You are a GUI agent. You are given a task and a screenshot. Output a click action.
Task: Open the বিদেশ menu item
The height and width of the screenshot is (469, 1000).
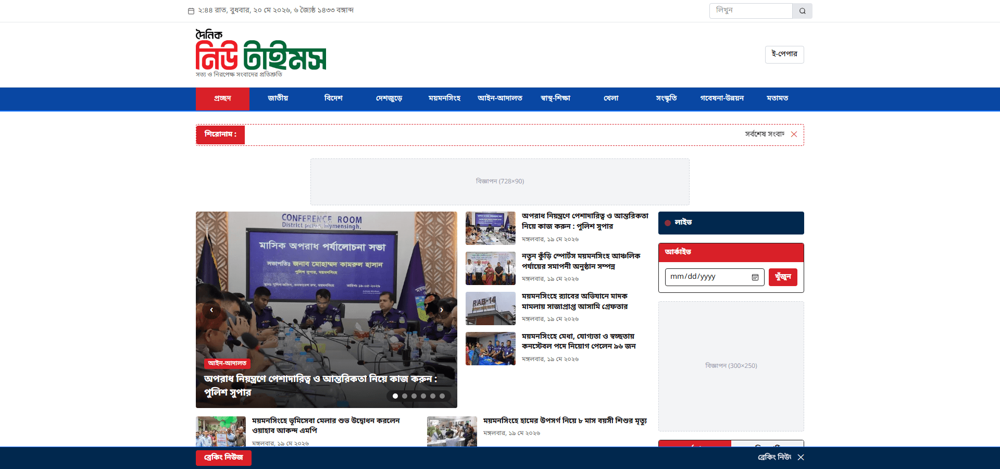333,98
